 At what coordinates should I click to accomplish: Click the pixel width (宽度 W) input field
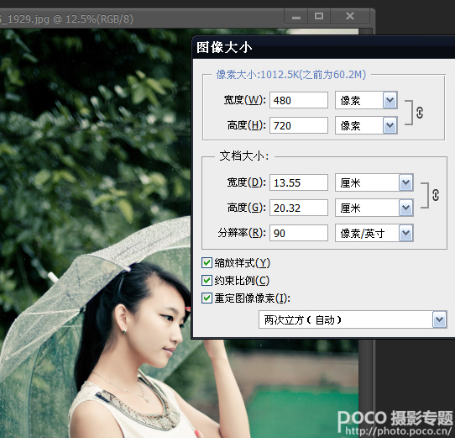[x=299, y=100]
